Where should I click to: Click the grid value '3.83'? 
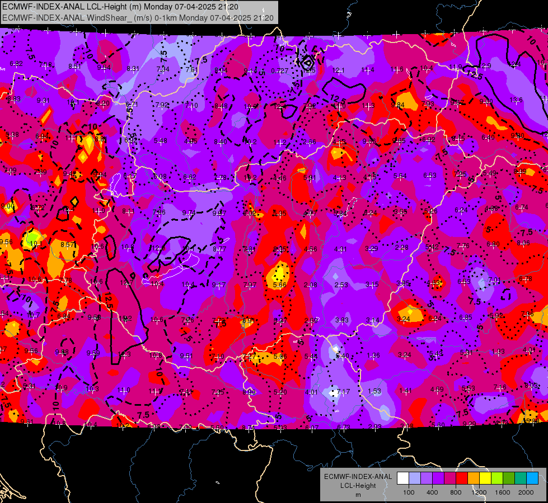(x=342, y=320)
